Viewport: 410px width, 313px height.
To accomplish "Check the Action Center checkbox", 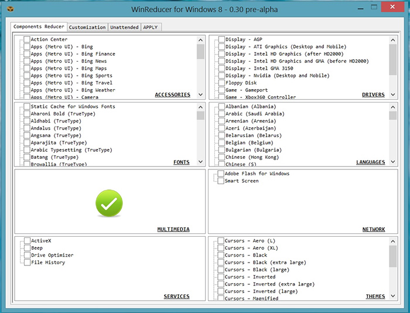I will (27, 39).
